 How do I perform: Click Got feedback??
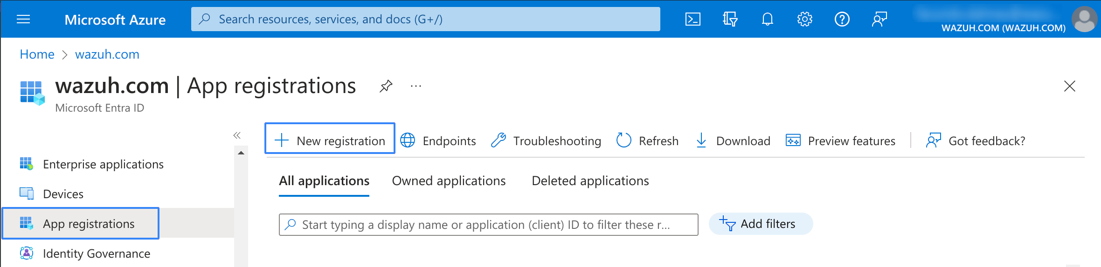point(976,140)
